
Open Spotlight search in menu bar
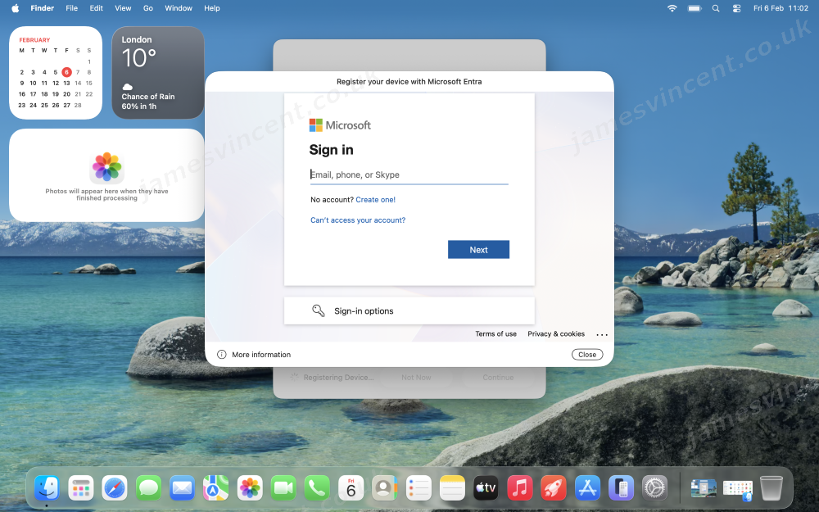pyautogui.click(x=716, y=8)
